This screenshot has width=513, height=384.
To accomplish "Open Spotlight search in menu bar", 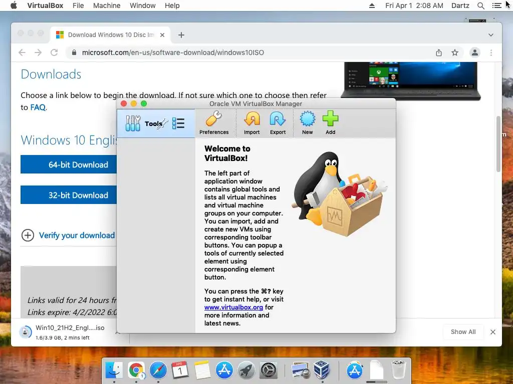I will tap(480, 5).
